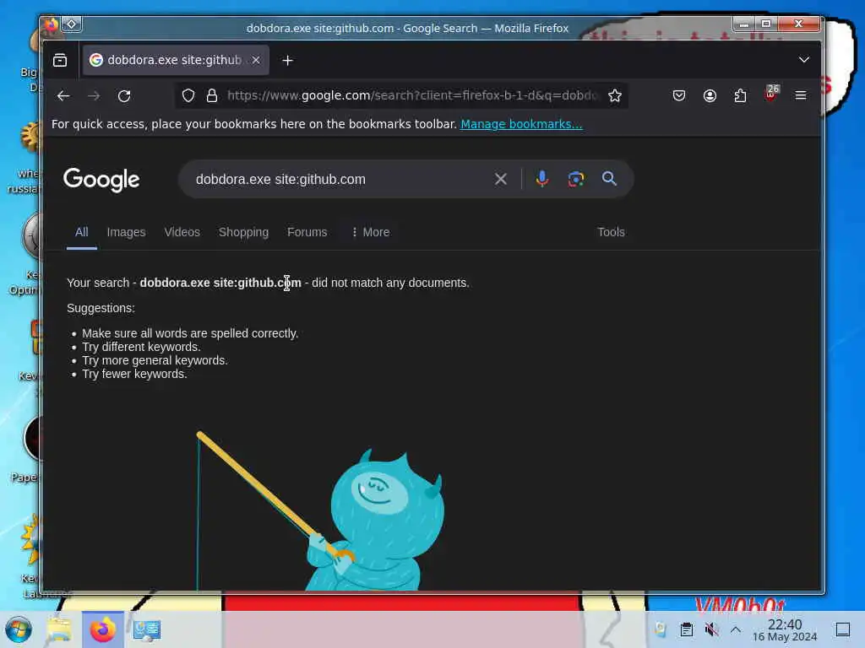865x648 pixels.
Task: Switch to the Videos tab
Action: click(x=182, y=232)
